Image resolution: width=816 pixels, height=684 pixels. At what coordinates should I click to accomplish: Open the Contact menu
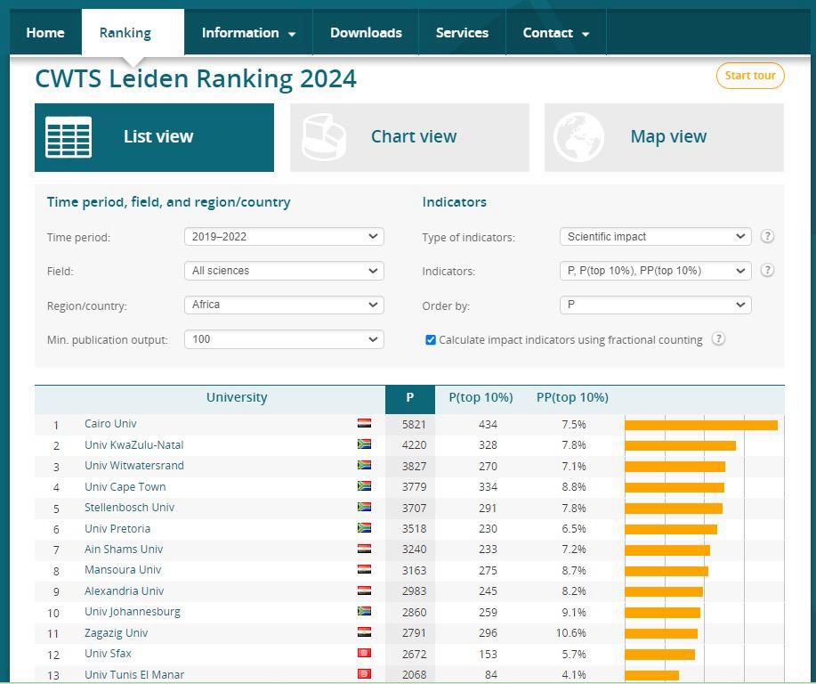coord(555,33)
